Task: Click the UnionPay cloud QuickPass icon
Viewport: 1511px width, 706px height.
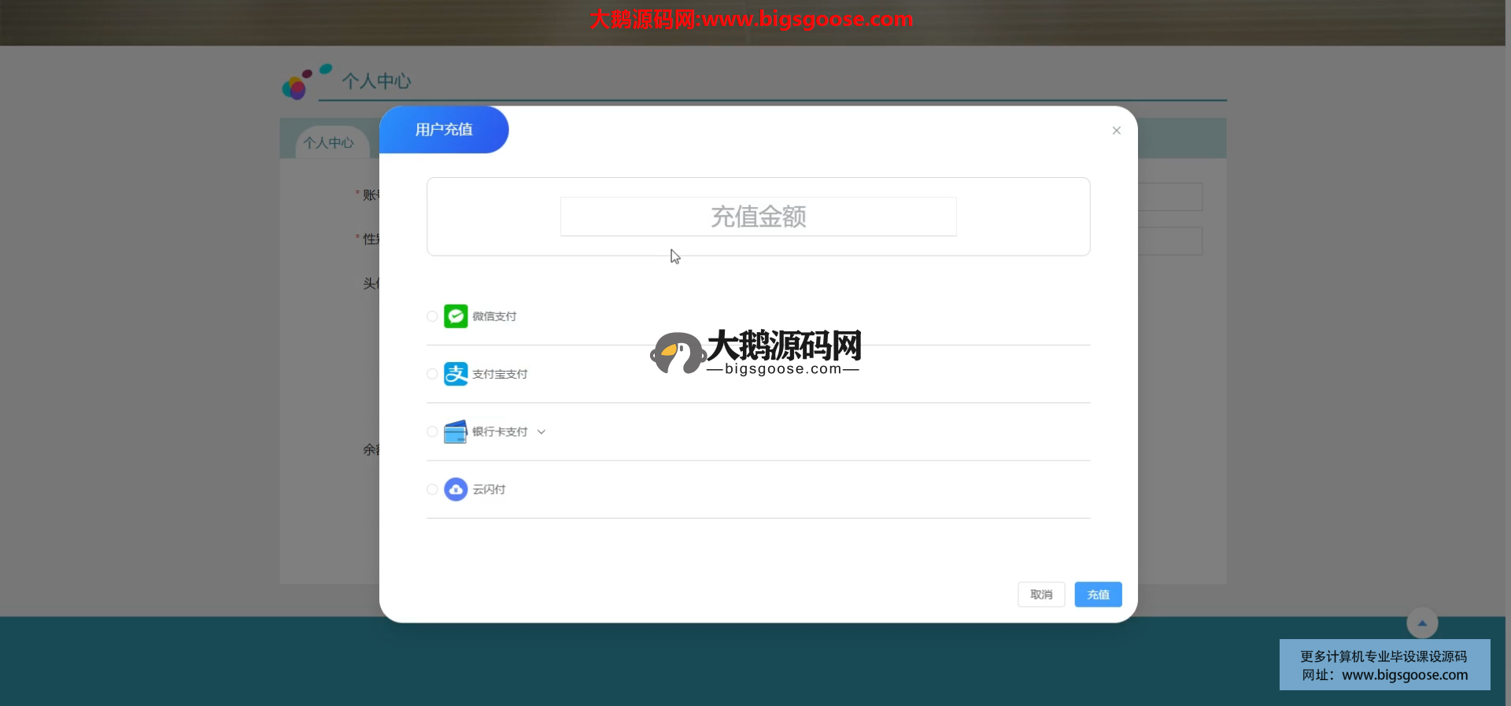Action: click(x=456, y=490)
